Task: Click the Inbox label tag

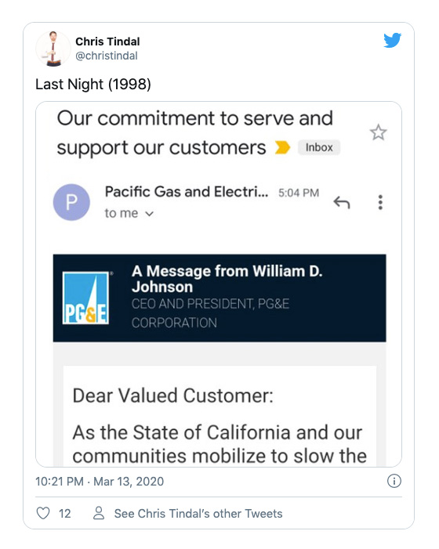Action: coord(319,147)
